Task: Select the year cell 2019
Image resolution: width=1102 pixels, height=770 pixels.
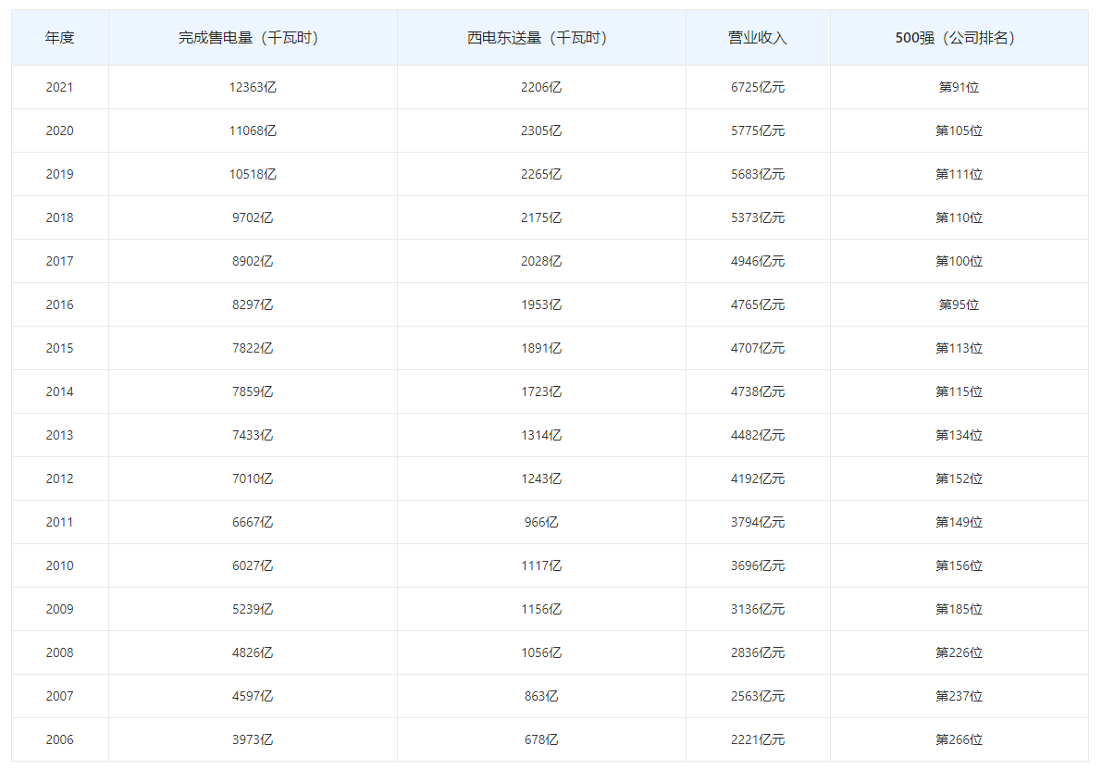Action: pyautogui.click(x=60, y=174)
